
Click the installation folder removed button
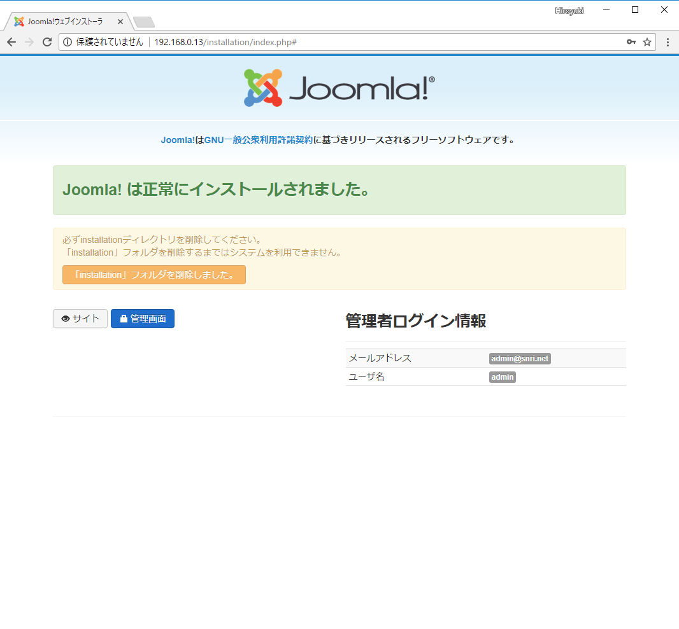point(154,275)
